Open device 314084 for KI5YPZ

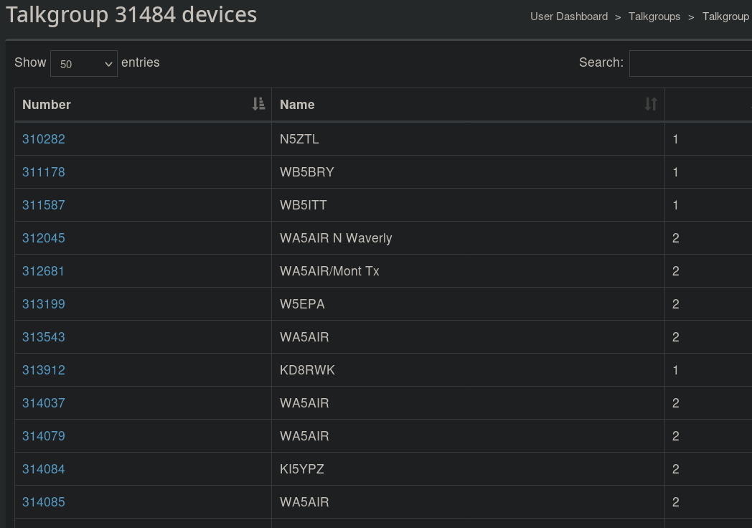tap(44, 469)
